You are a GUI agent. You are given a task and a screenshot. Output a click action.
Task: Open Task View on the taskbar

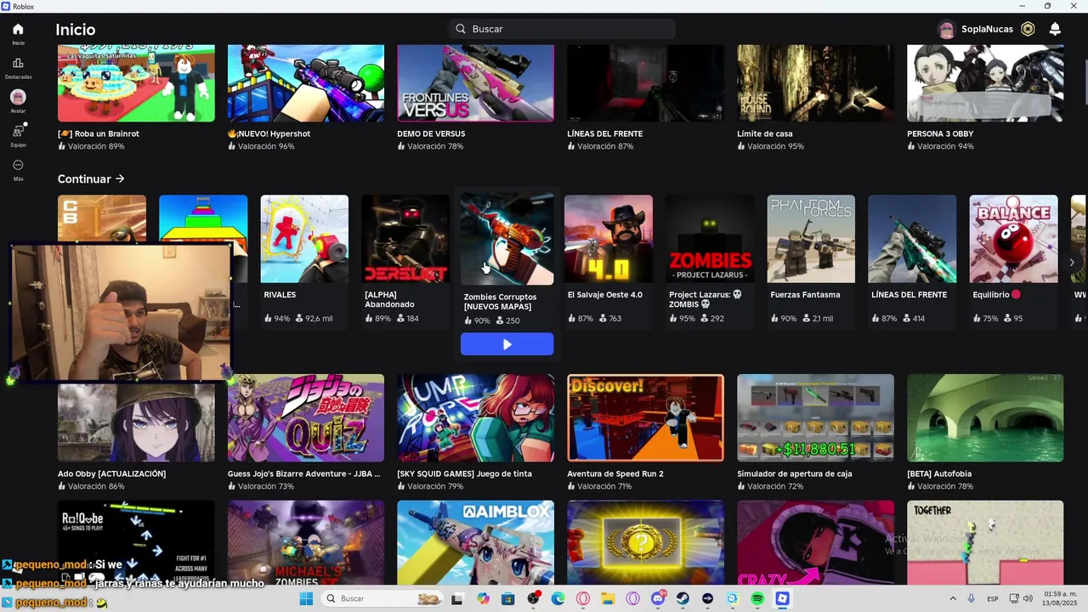click(456, 598)
